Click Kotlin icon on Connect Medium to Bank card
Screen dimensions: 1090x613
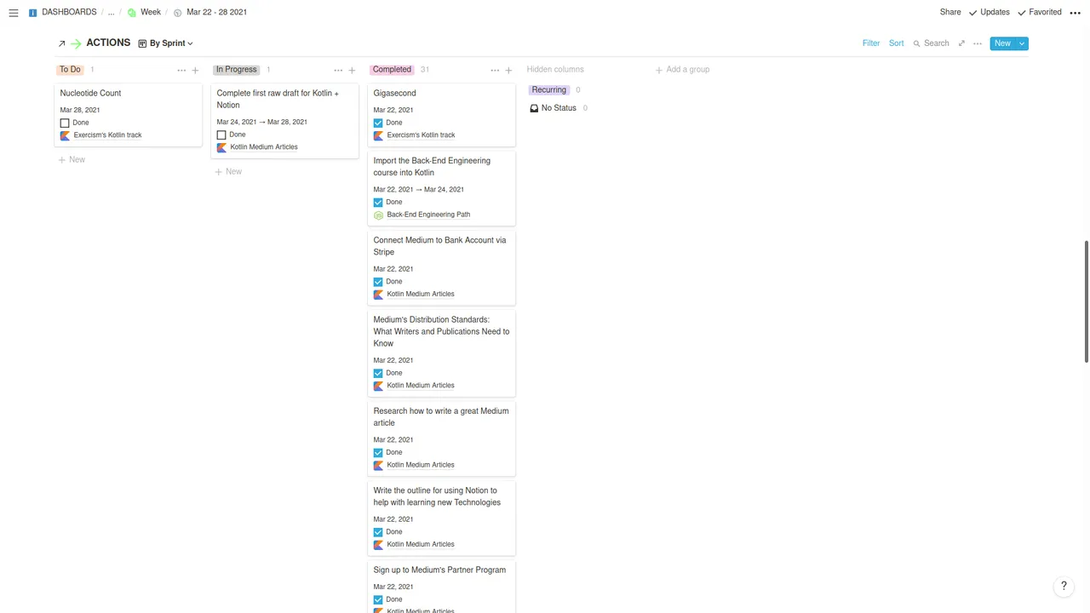[378, 295]
